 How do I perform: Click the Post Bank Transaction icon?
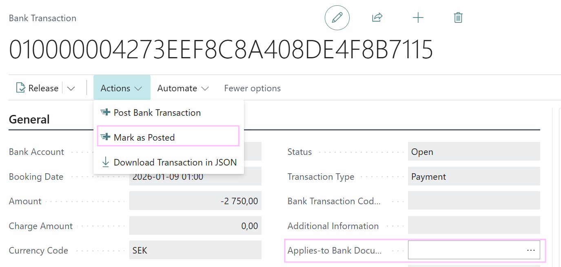105,113
